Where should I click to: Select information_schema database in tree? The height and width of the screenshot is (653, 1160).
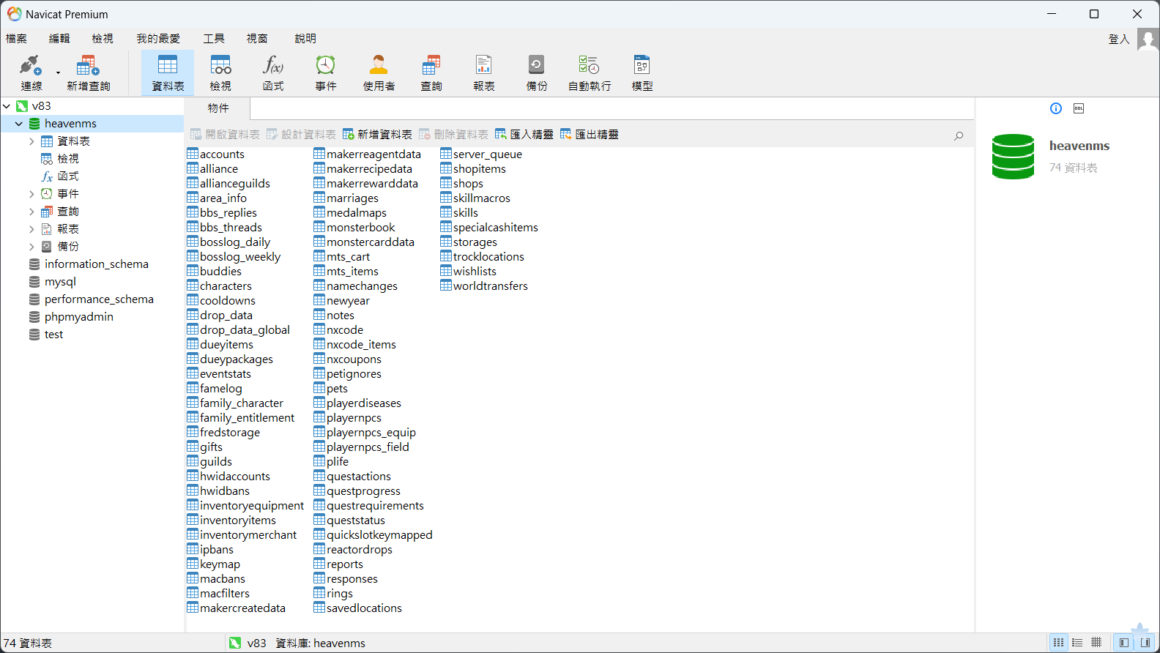[x=96, y=264]
